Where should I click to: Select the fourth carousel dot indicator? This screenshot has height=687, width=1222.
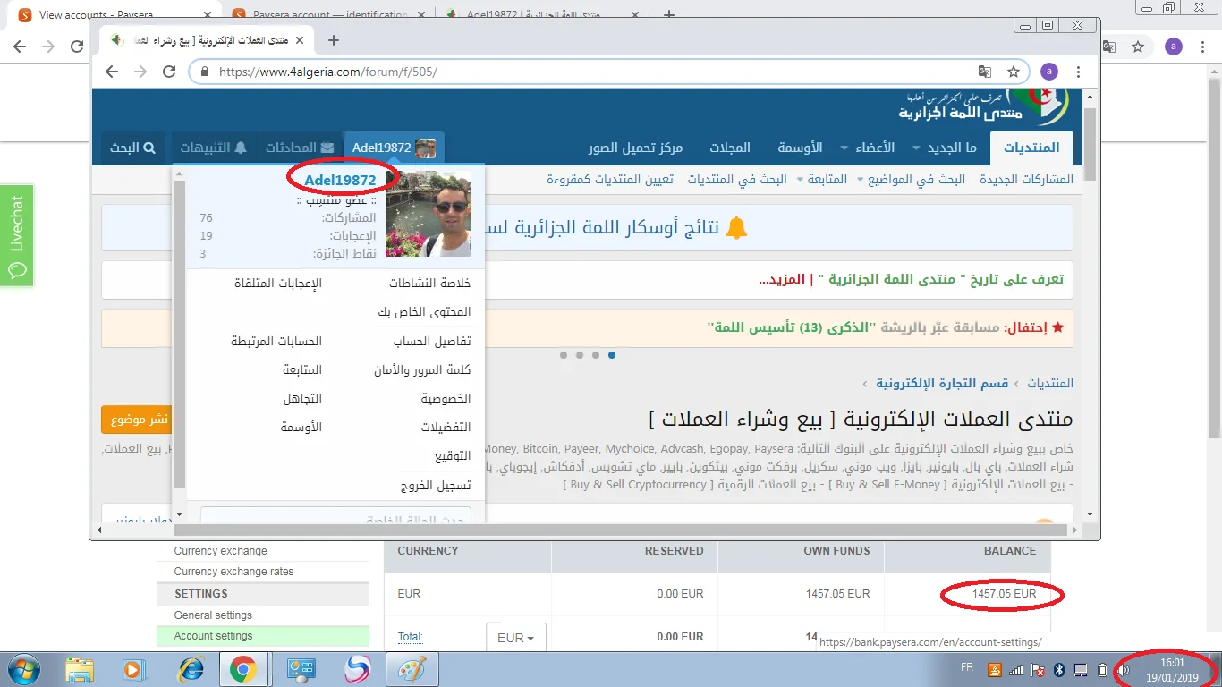coord(612,355)
